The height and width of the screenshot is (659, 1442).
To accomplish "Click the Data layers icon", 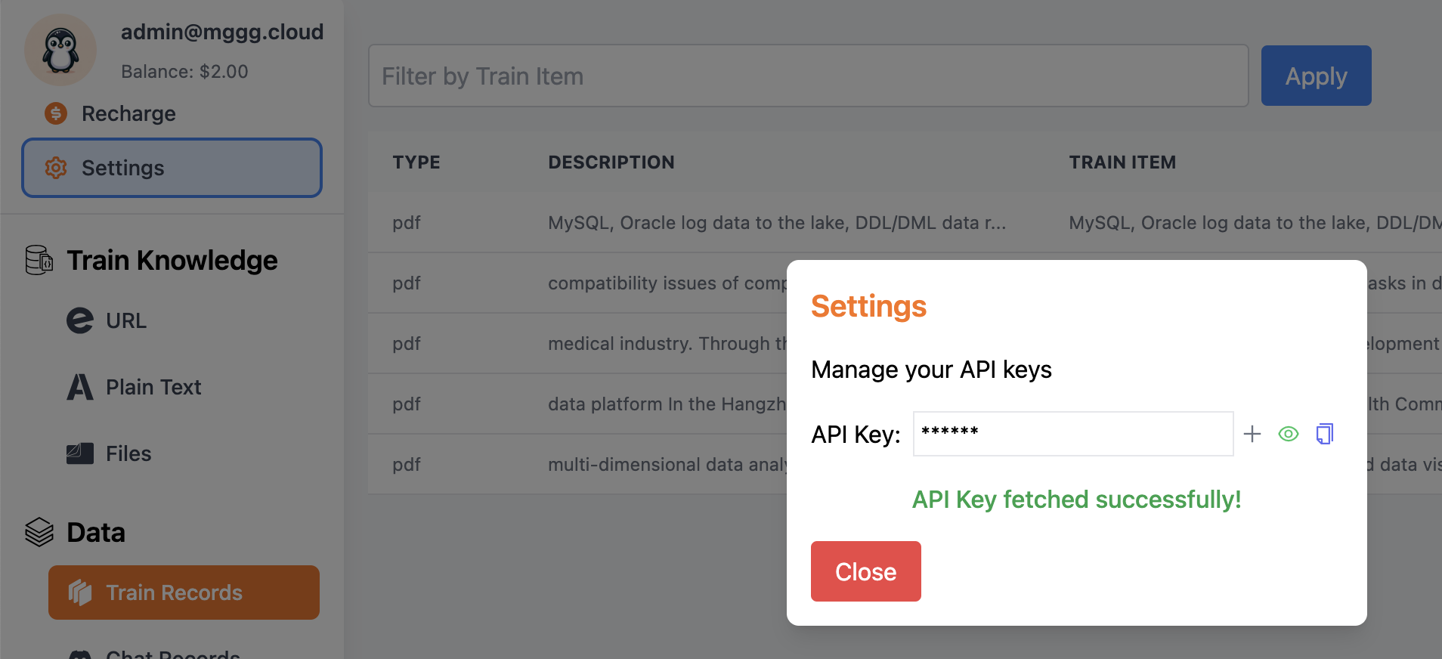I will (39, 531).
